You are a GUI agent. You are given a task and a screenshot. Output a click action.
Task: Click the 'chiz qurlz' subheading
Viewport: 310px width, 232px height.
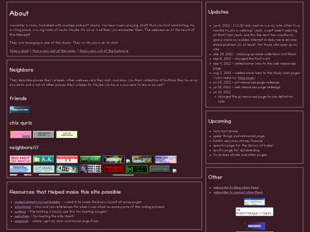[21, 123]
